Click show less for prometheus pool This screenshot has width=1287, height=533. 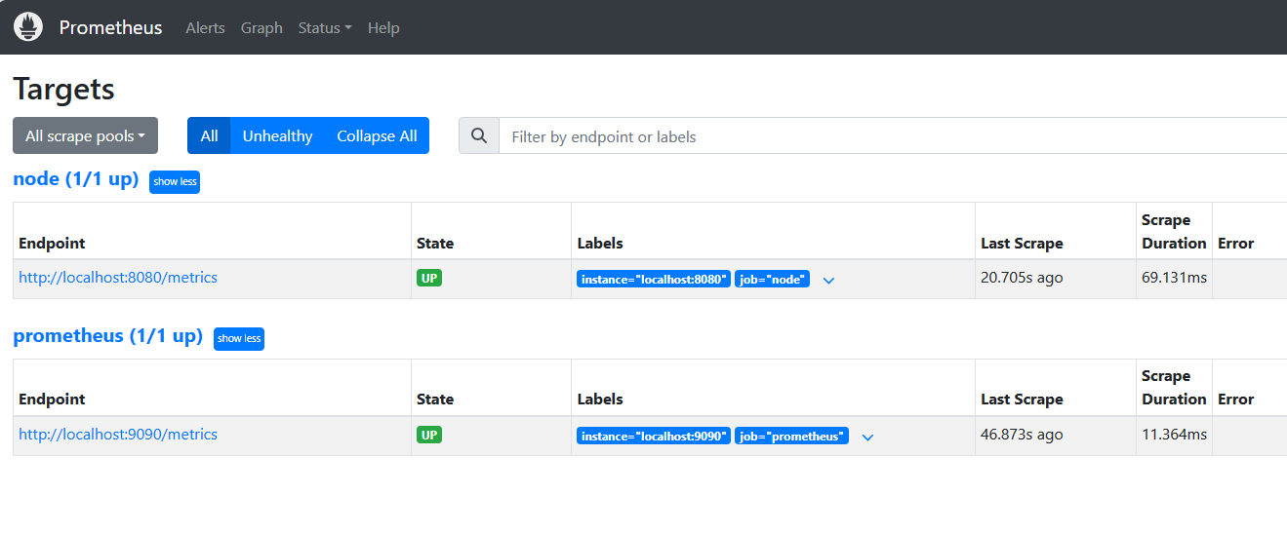(x=239, y=339)
